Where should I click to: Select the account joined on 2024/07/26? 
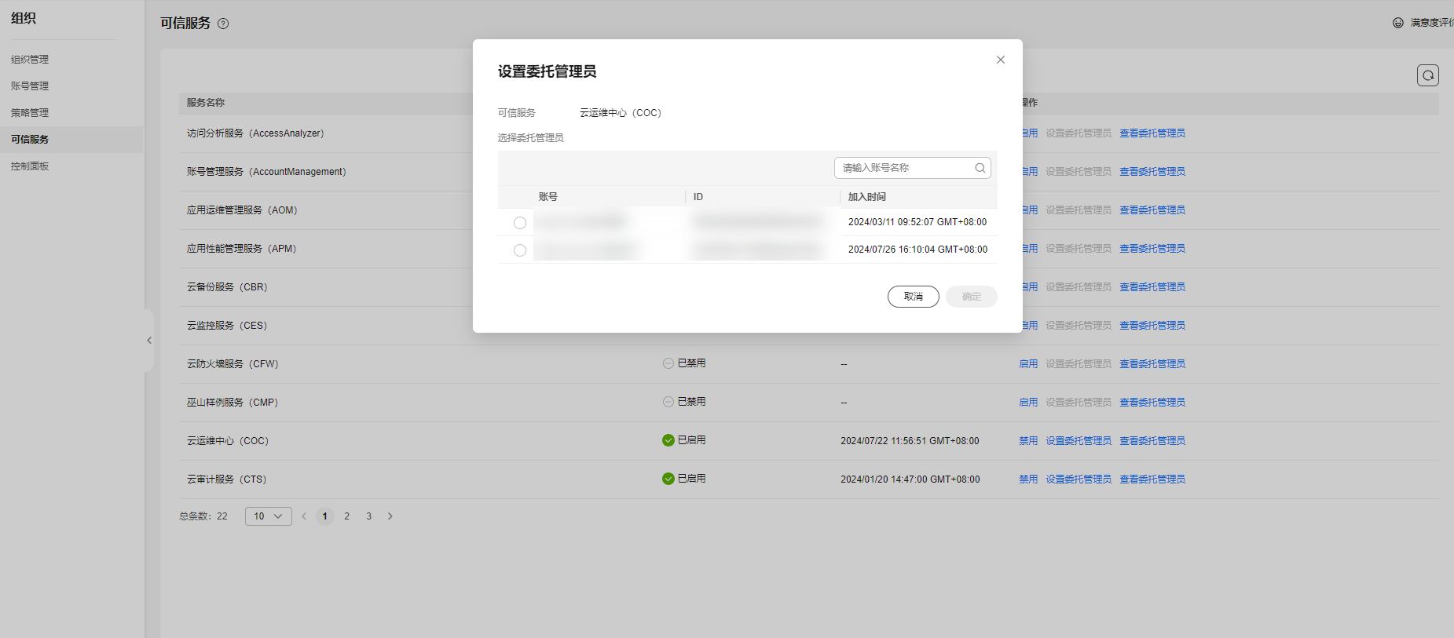click(520, 250)
